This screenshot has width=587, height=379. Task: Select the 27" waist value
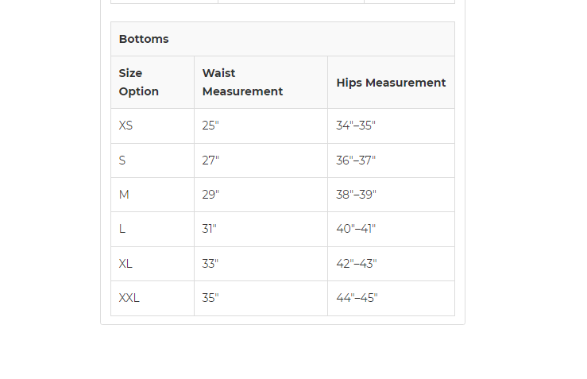pyautogui.click(x=210, y=160)
